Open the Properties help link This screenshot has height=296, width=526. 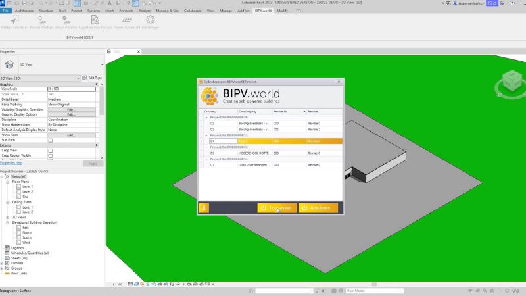[x=11, y=163]
